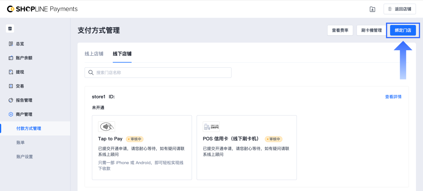Open 总览 overview in sidebar

click(20, 44)
